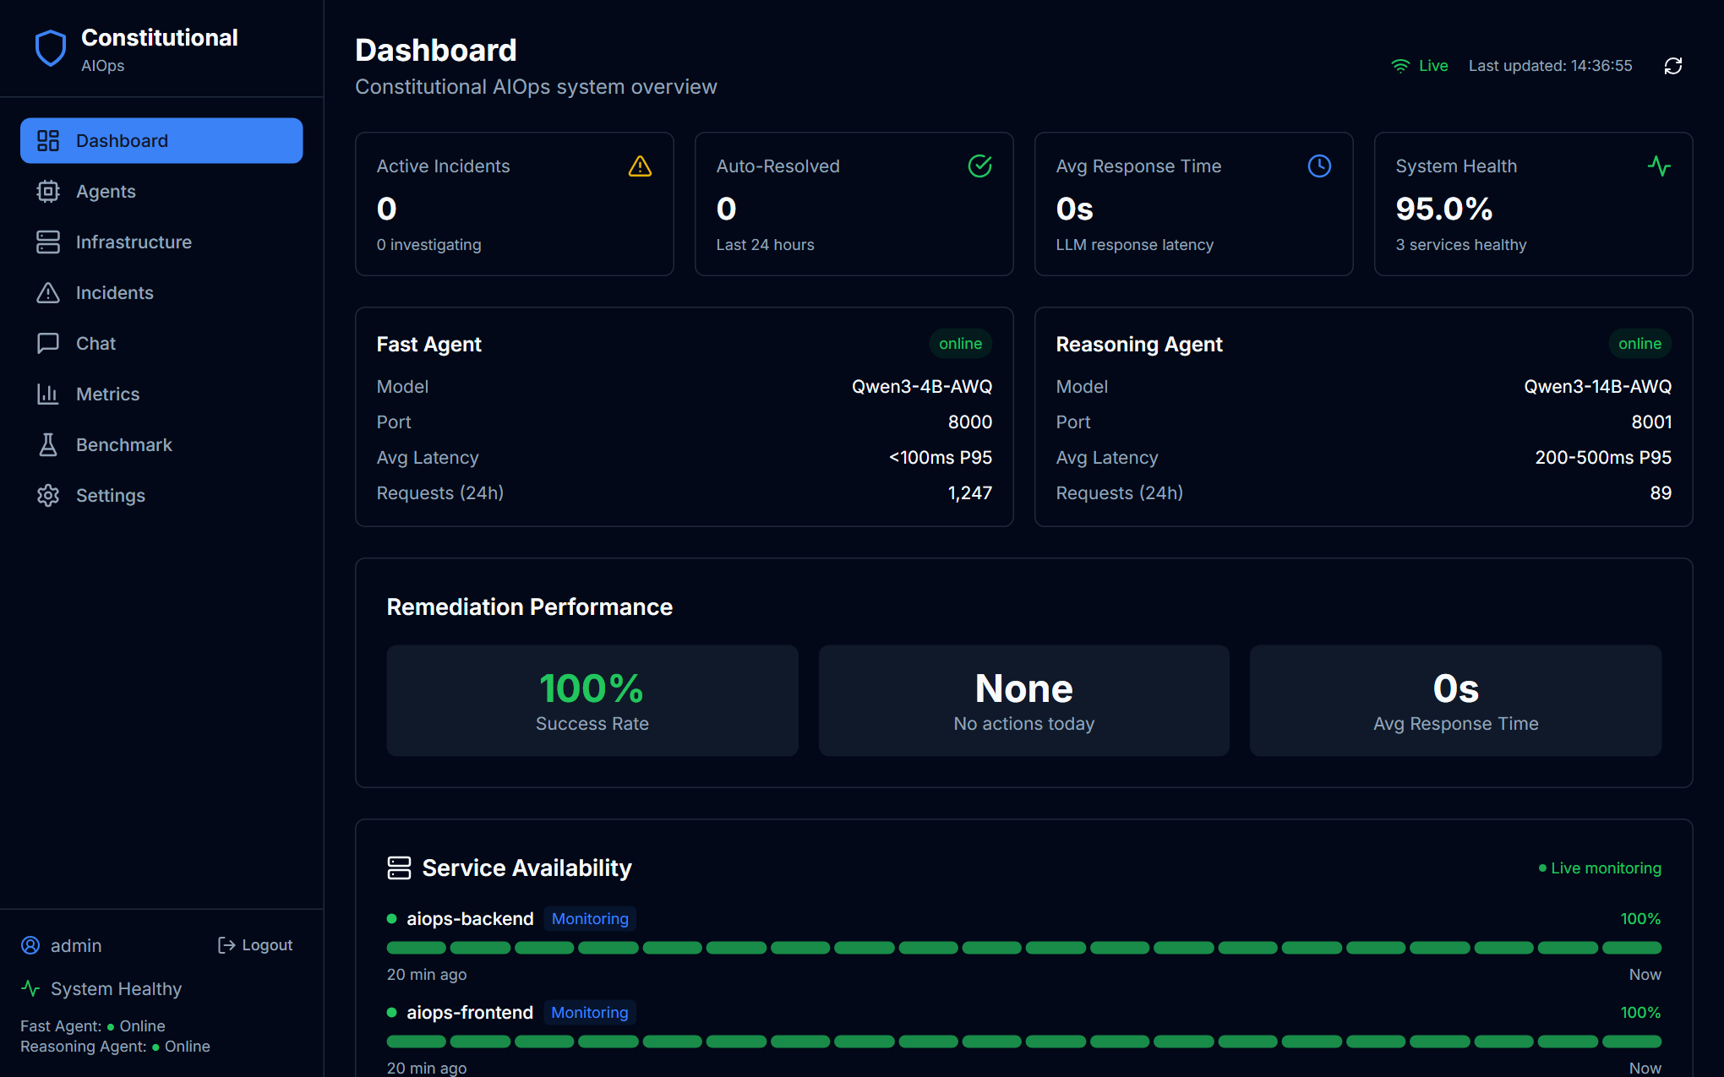Click the Reasoning Agent port 8001

pos(1651,422)
